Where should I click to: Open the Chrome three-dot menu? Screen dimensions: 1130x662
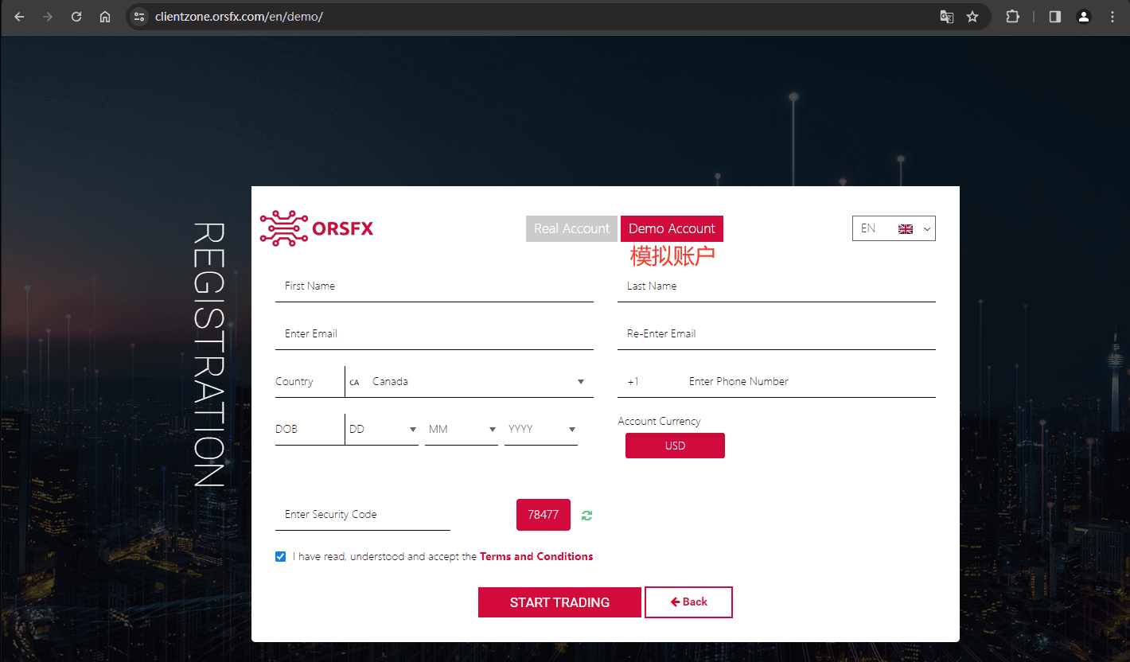tap(1112, 17)
